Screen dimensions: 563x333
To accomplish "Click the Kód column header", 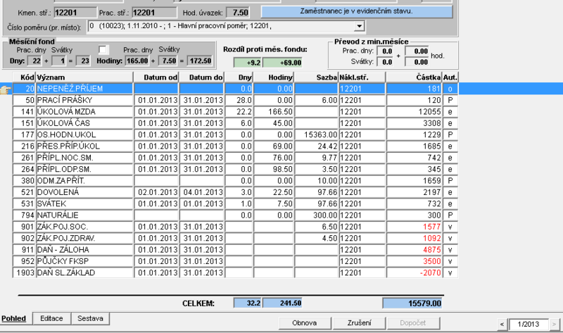I will coord(24,77).
